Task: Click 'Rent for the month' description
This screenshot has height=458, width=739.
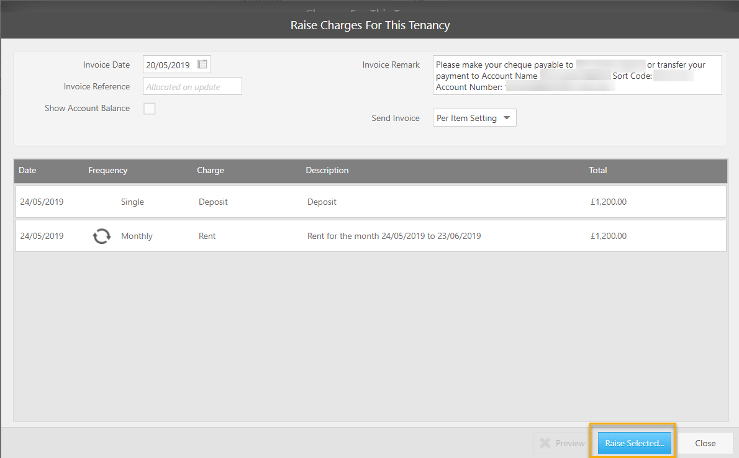Action: [x=394, y=236]
